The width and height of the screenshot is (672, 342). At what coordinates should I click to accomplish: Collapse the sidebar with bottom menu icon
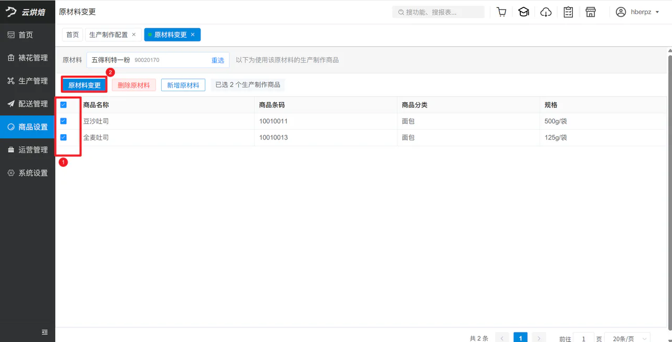point(45,332)
